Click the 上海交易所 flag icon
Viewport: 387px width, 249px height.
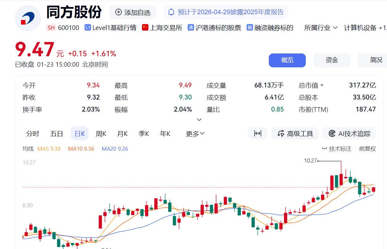click(145, 27)
